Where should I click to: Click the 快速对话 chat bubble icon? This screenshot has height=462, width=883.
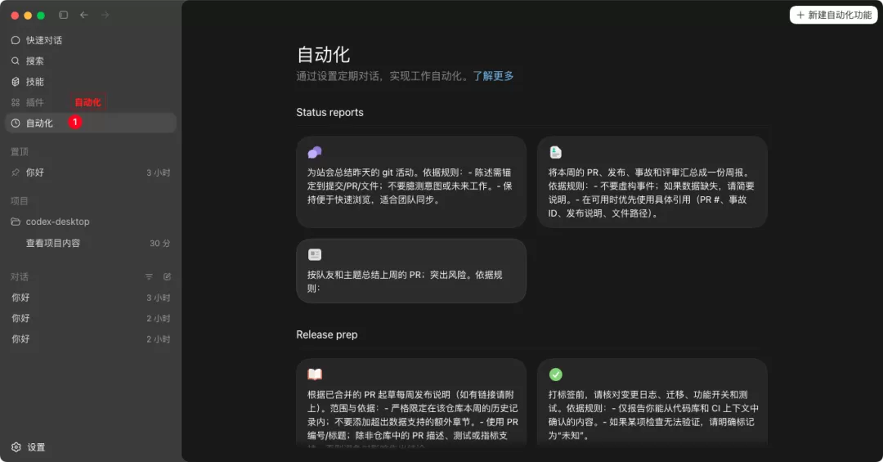point(16,40)
